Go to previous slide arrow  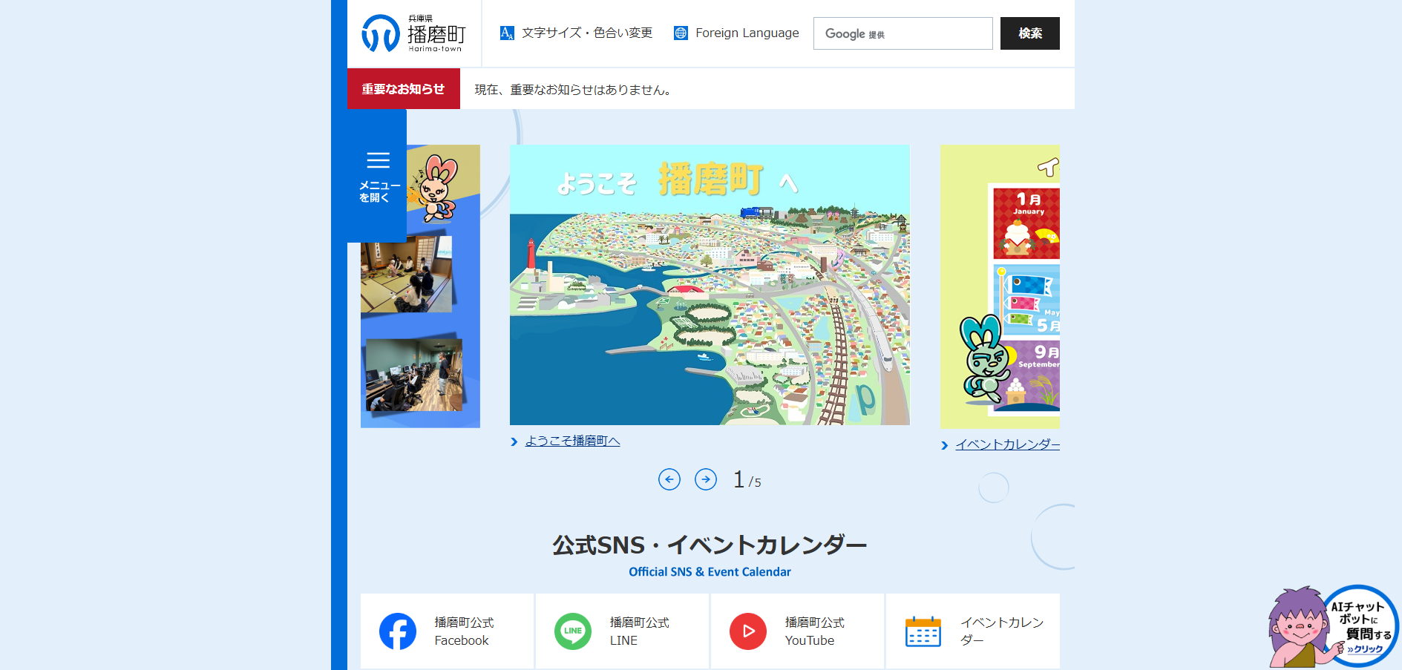[669, 479]
